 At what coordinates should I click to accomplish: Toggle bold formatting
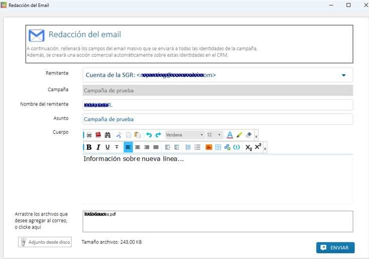(89, 147)
